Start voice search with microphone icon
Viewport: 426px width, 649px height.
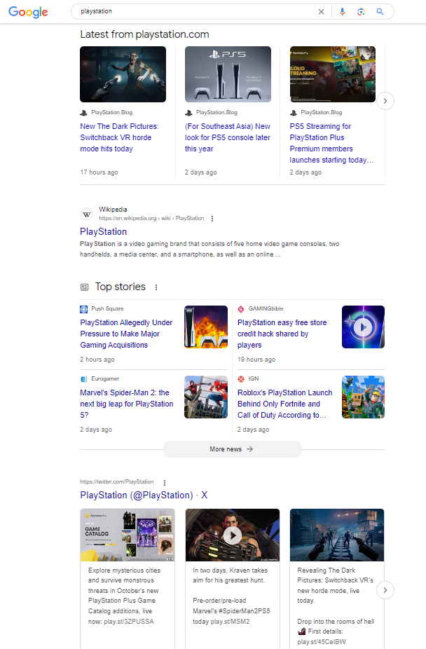point(343,12)
